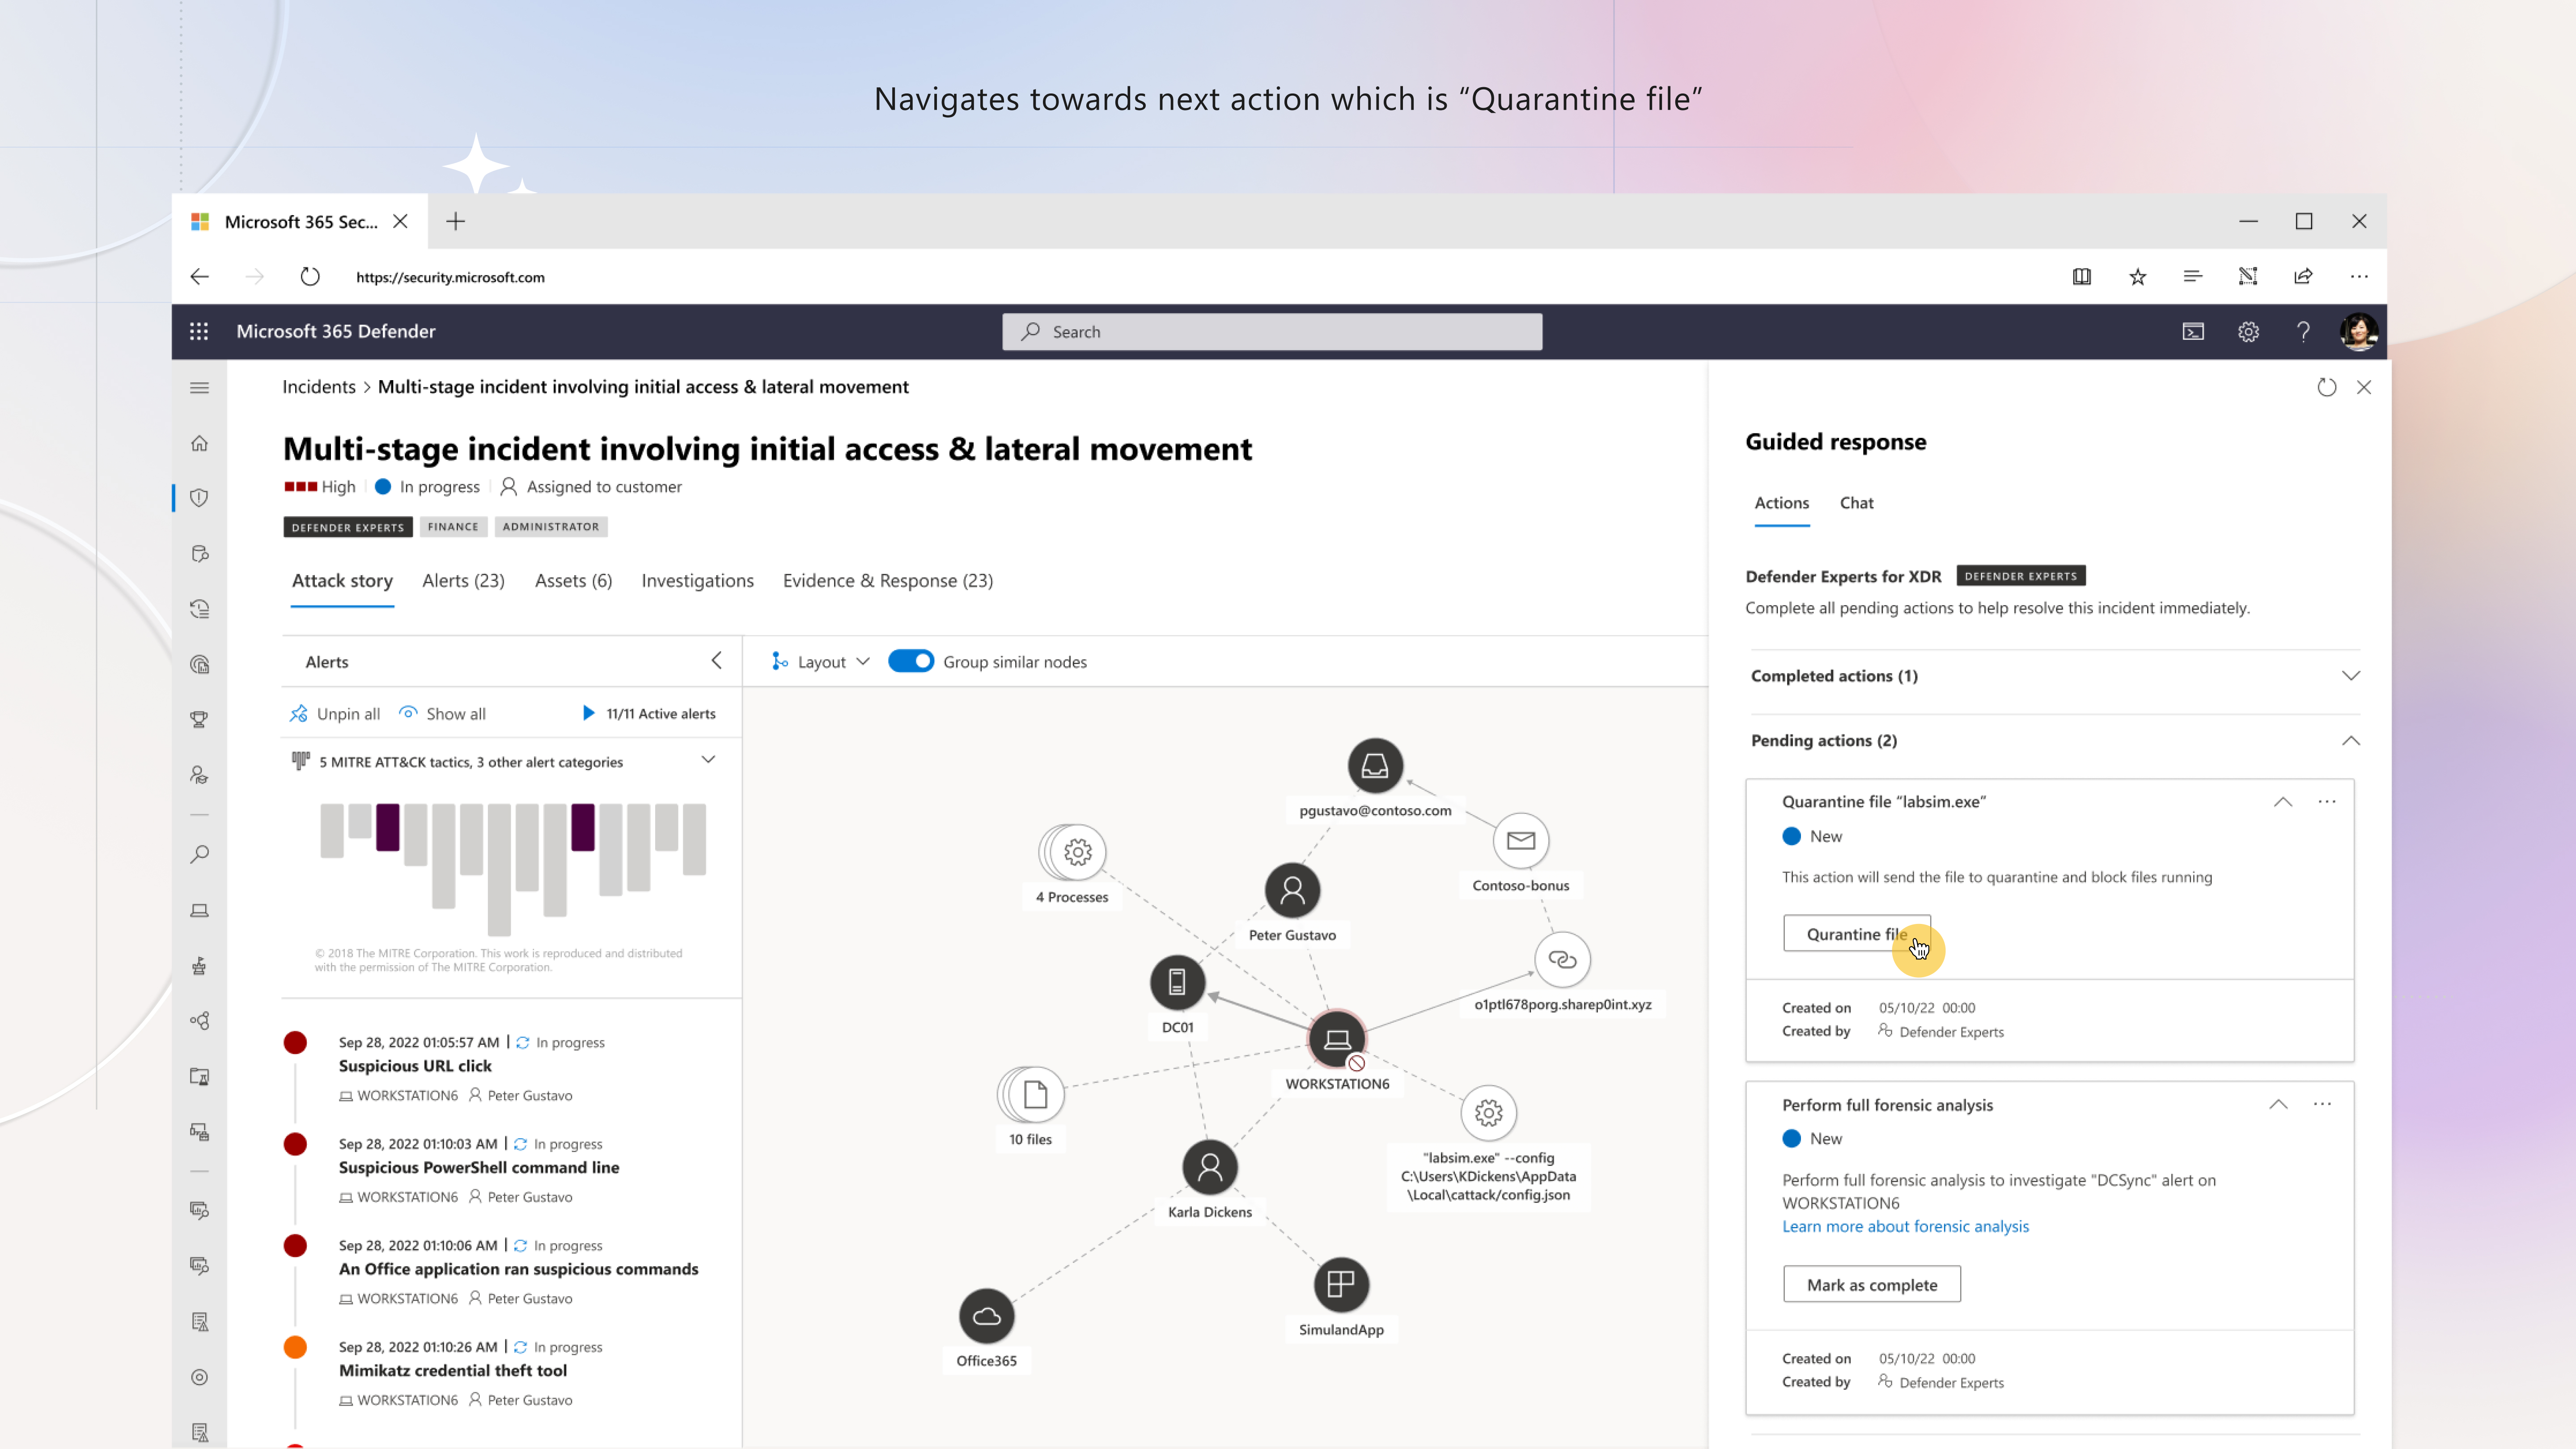Collapse the Perform full forensic analysis card
This screenshot has height=1449, width=2576.
coord(2278,1104)
